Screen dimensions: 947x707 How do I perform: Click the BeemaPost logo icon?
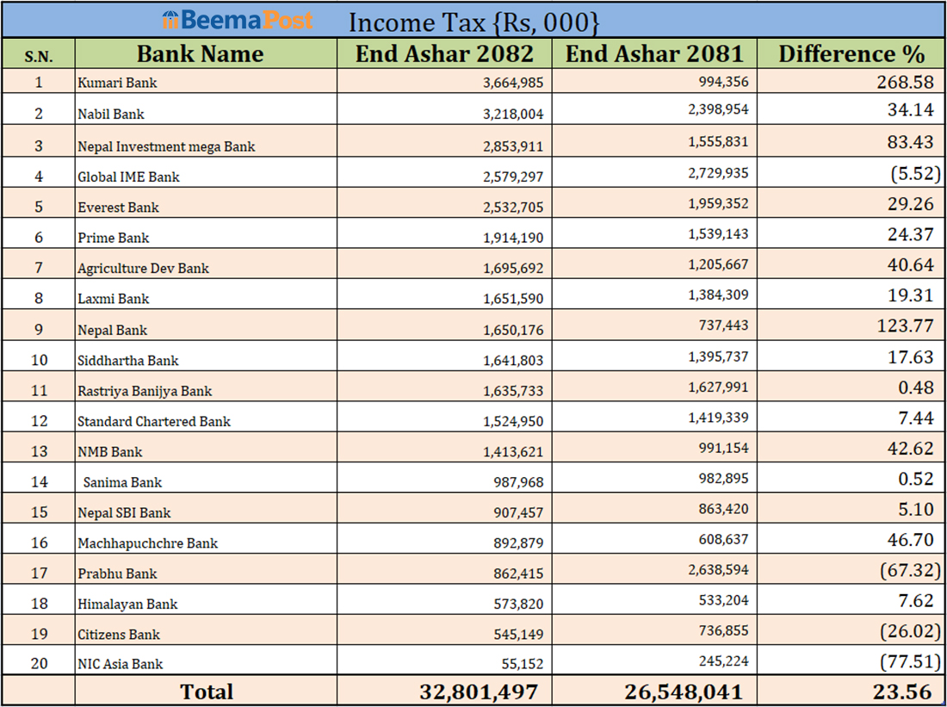click(170, 20)
